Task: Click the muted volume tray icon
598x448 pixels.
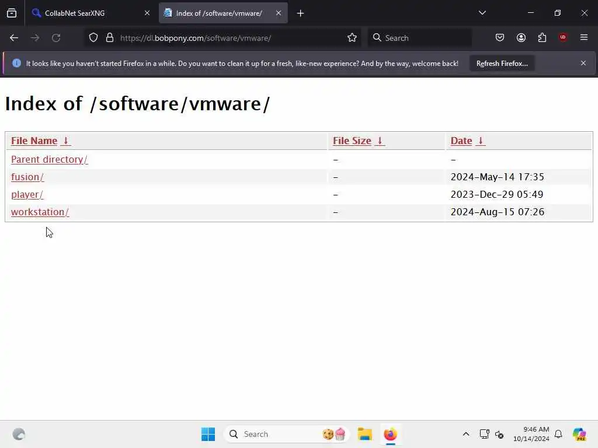Action: tap(499, 434)
